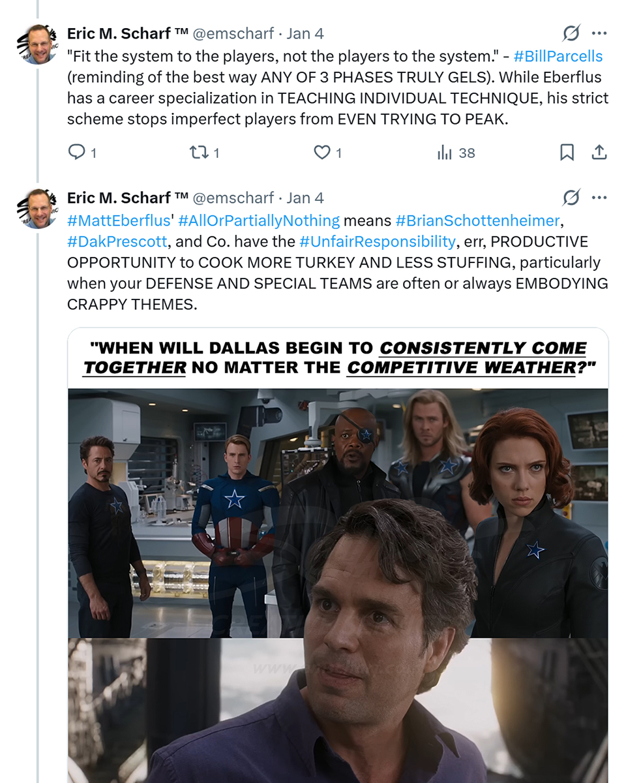Open more options menu on first tweet

pos(599,33)
